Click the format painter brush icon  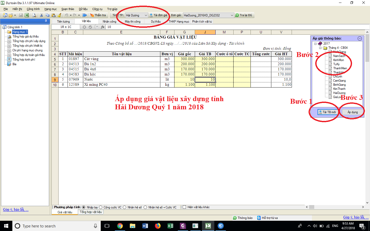tap(60, 15)
